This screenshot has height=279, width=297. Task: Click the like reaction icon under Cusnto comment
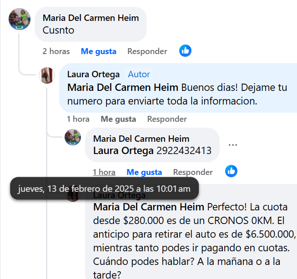coord(185,51)
